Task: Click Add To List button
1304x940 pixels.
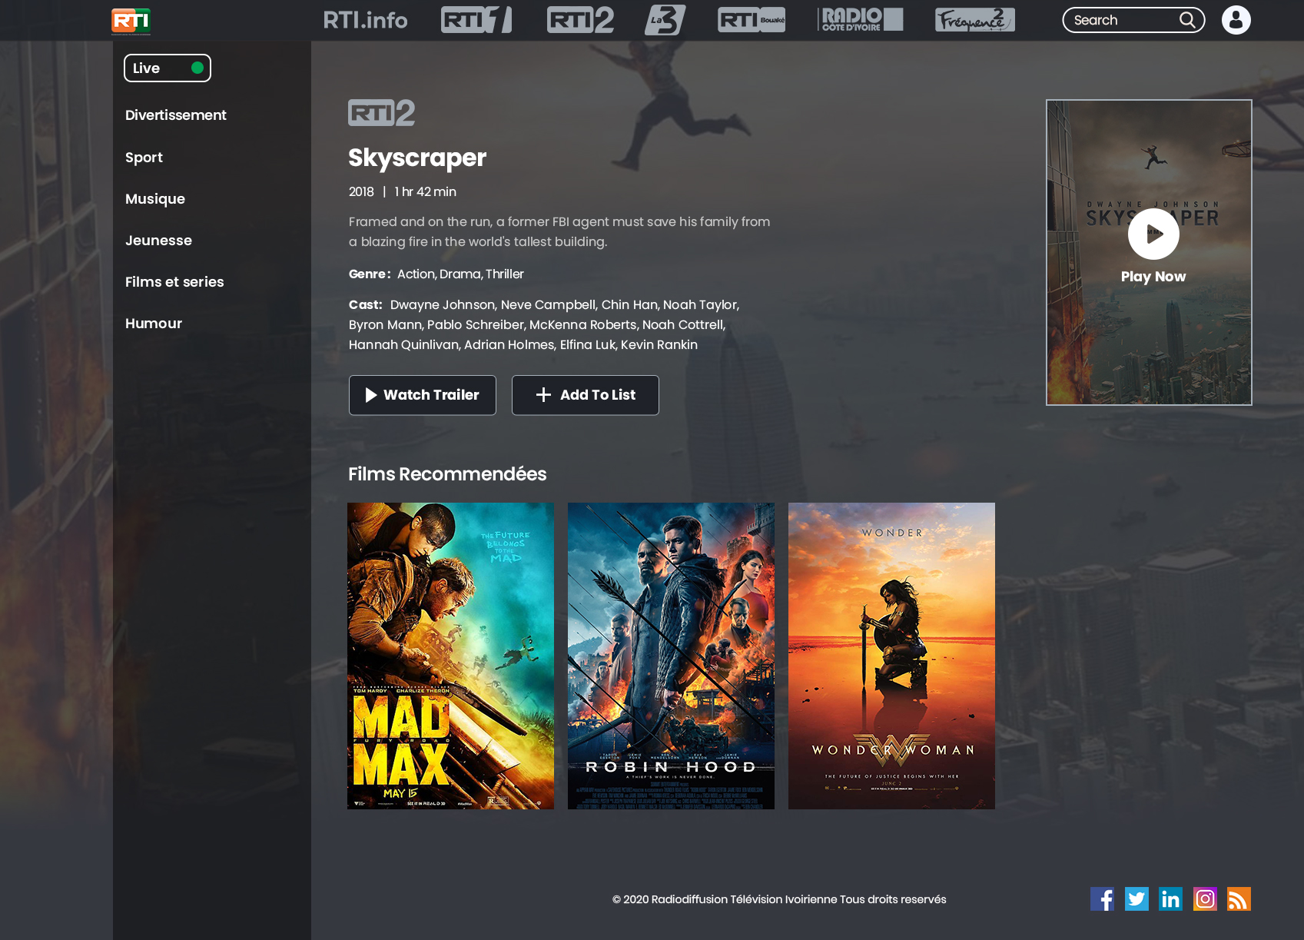Action: (585, 395)
